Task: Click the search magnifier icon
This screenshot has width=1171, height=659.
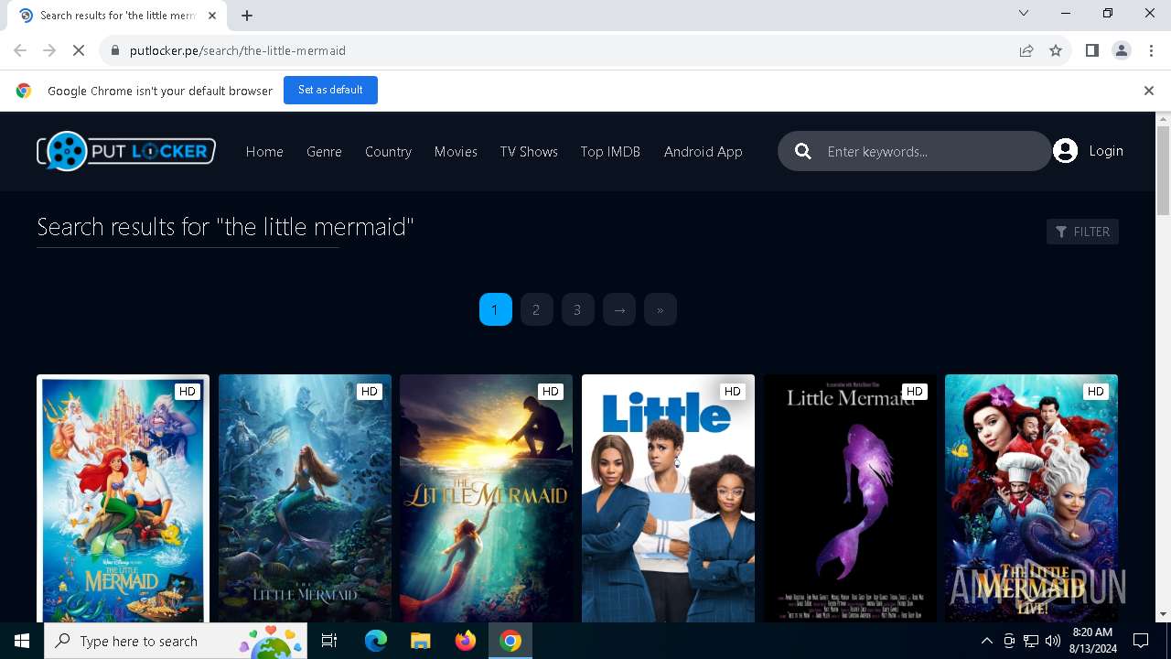Action: click(x=803, y=151)
